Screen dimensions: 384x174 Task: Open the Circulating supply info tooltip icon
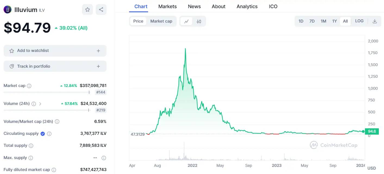click(x=49, y=134)
